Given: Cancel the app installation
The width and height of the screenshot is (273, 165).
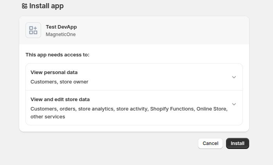Looking at the screenshot, I should pos(210,143).
